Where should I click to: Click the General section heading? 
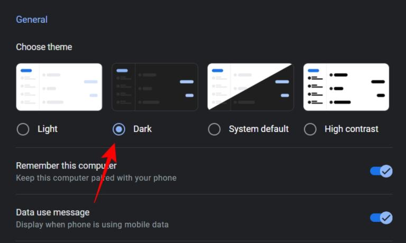point(32,20)
